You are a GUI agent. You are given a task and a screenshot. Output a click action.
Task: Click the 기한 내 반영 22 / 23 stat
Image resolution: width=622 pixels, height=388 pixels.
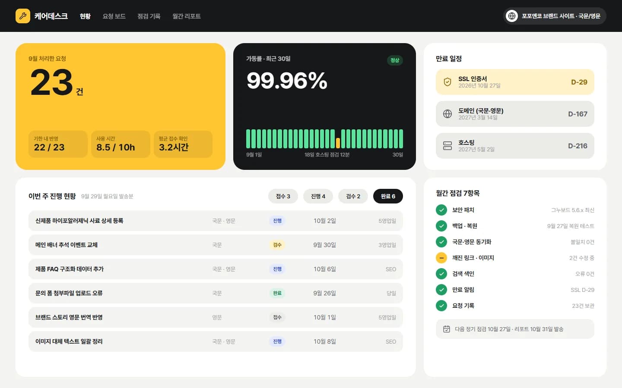tap(58, 144)
